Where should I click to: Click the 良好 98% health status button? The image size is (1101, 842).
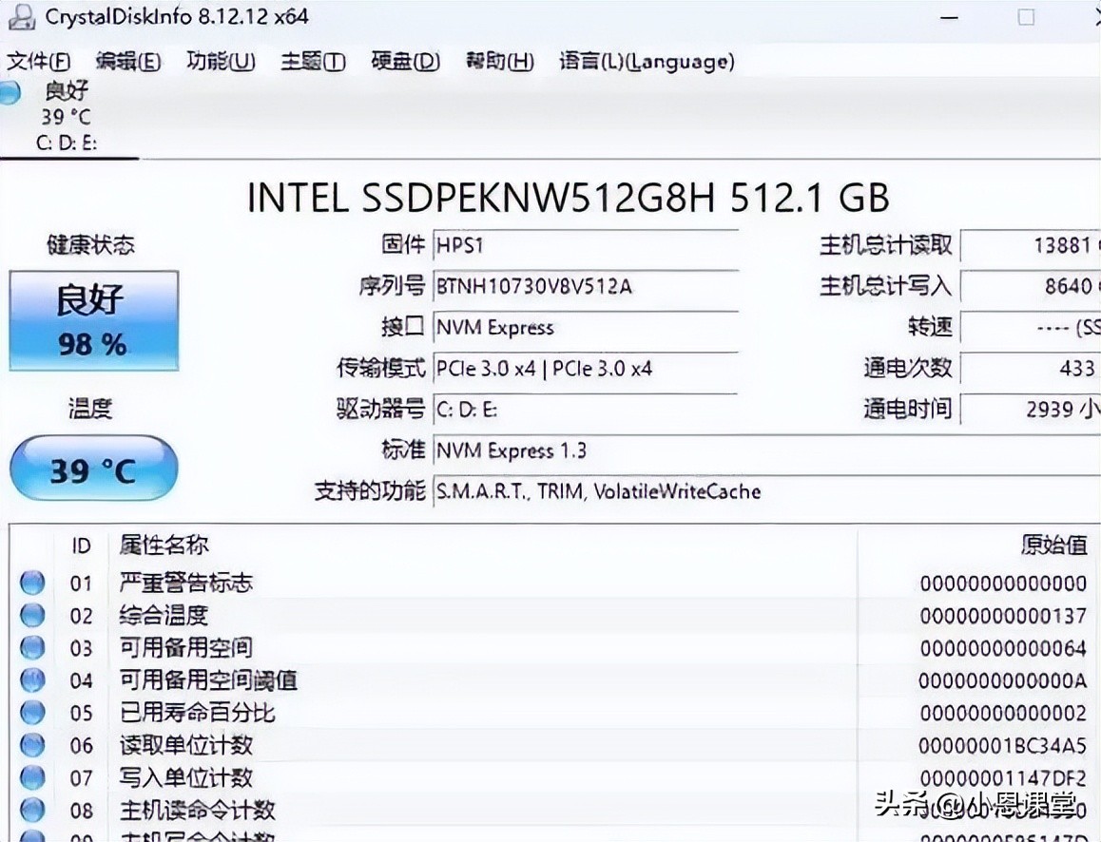pyautogui.click(x=93, y=320)
